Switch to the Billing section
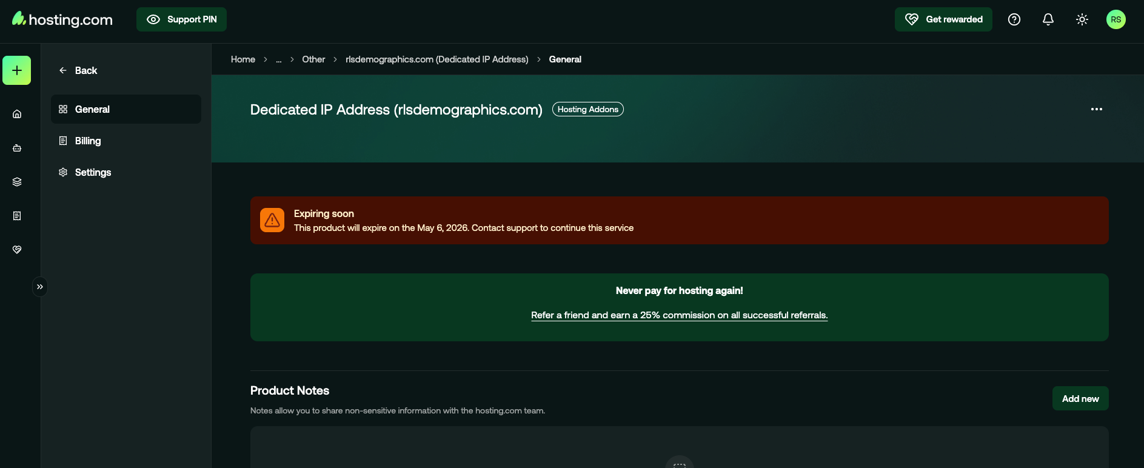 tap(88, 141)
